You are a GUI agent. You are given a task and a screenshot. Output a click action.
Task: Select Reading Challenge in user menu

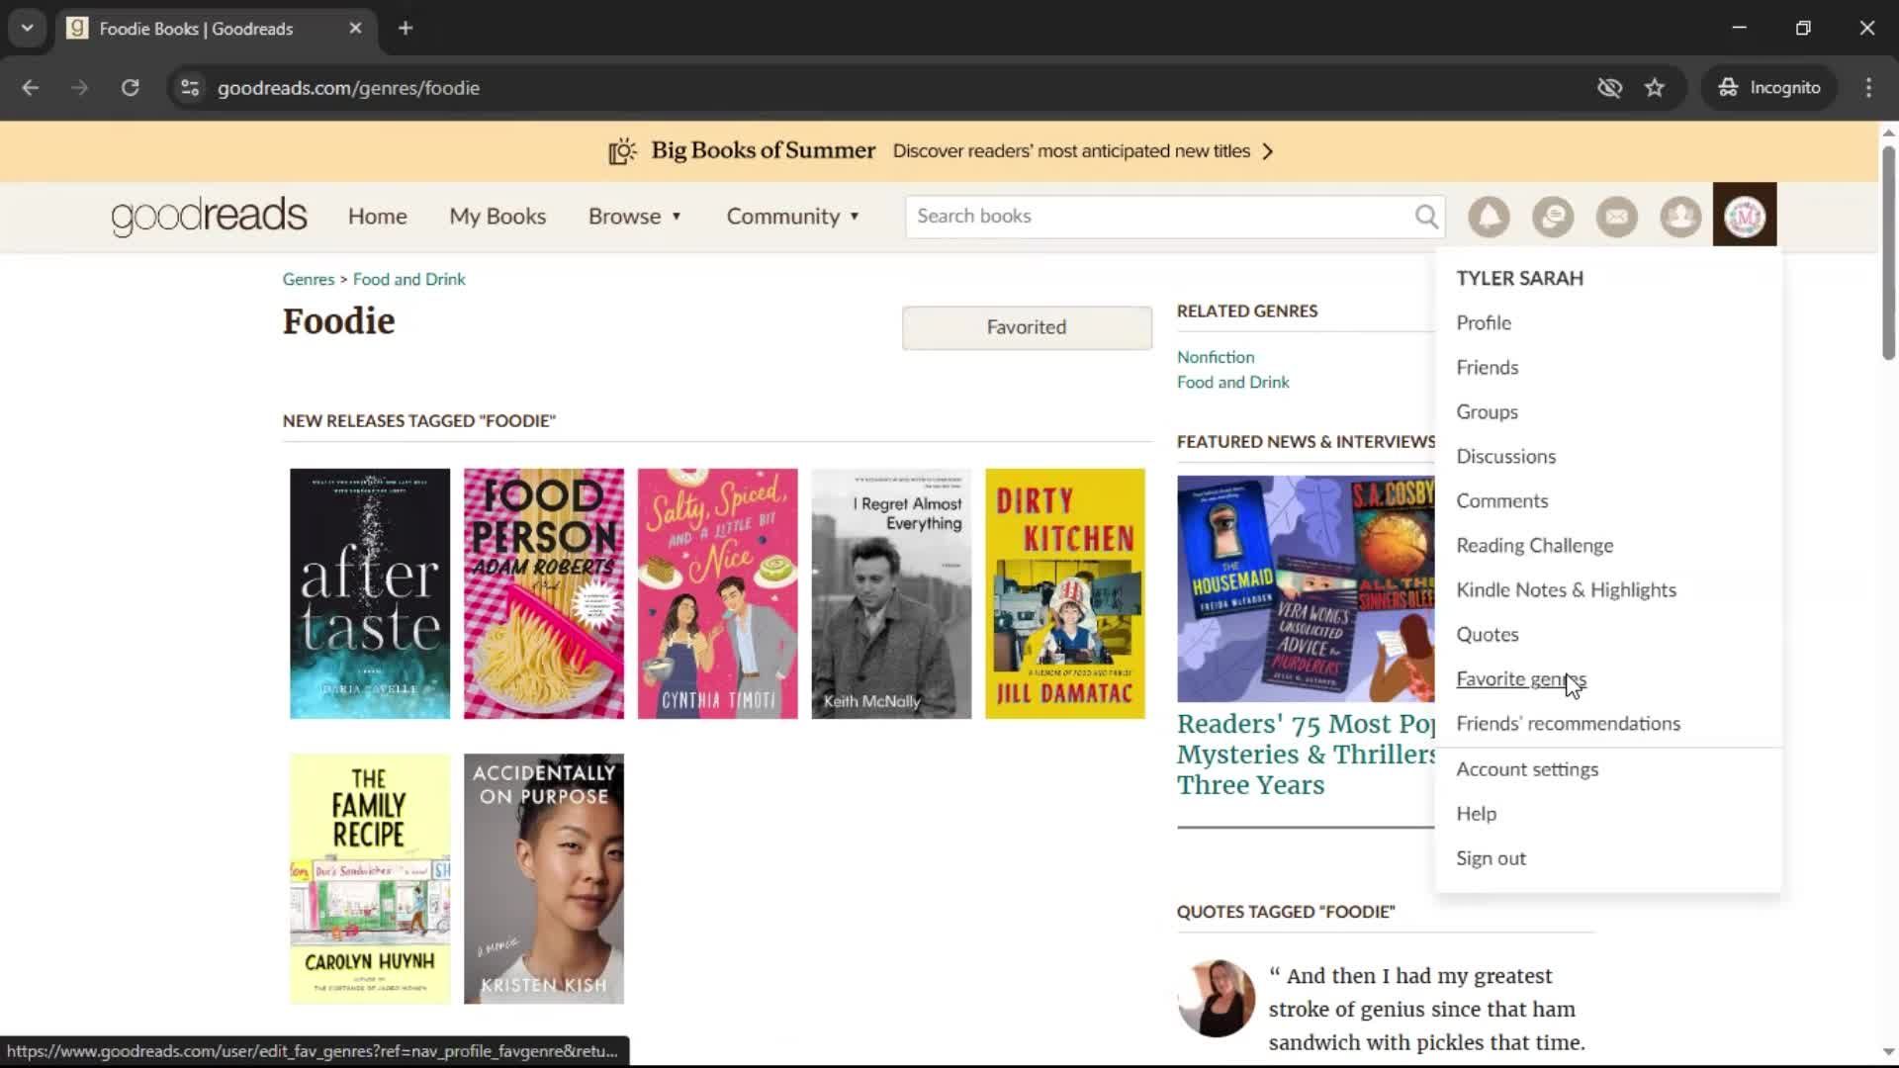[x=1534, y=546]
